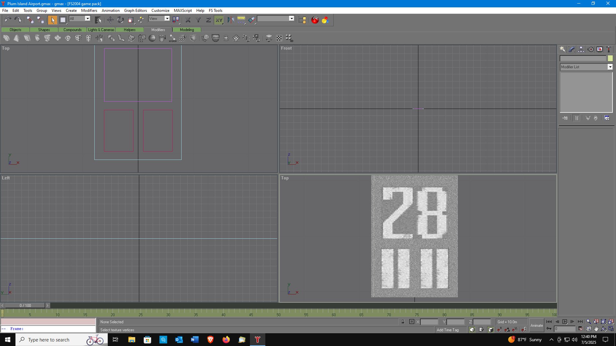
Task: Click the Named Selection Sets icon
Action: (x=302, y=20)
